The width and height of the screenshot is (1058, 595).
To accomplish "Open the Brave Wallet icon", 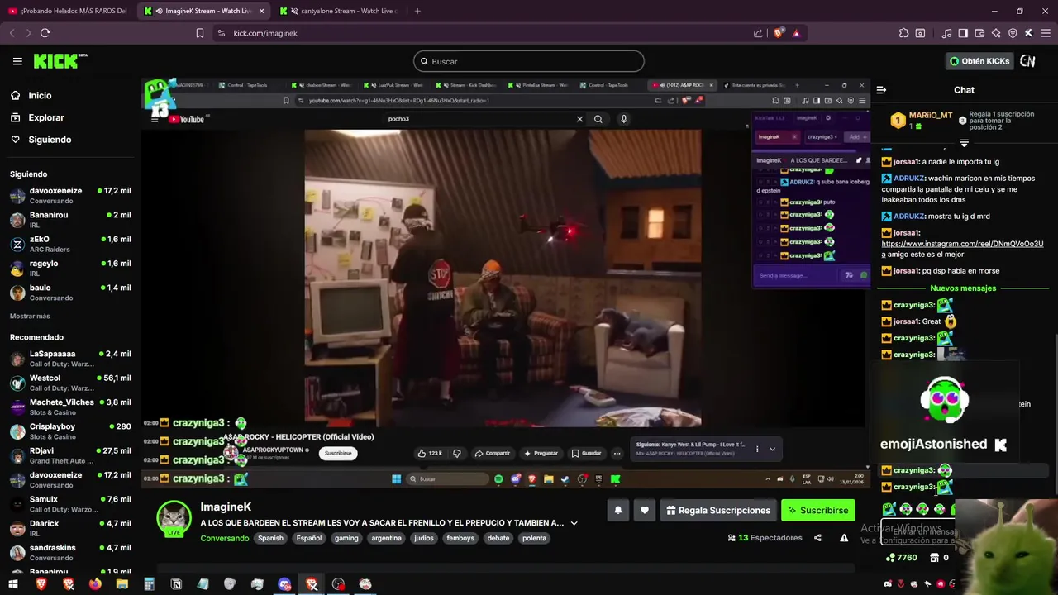I will (979, 33).
